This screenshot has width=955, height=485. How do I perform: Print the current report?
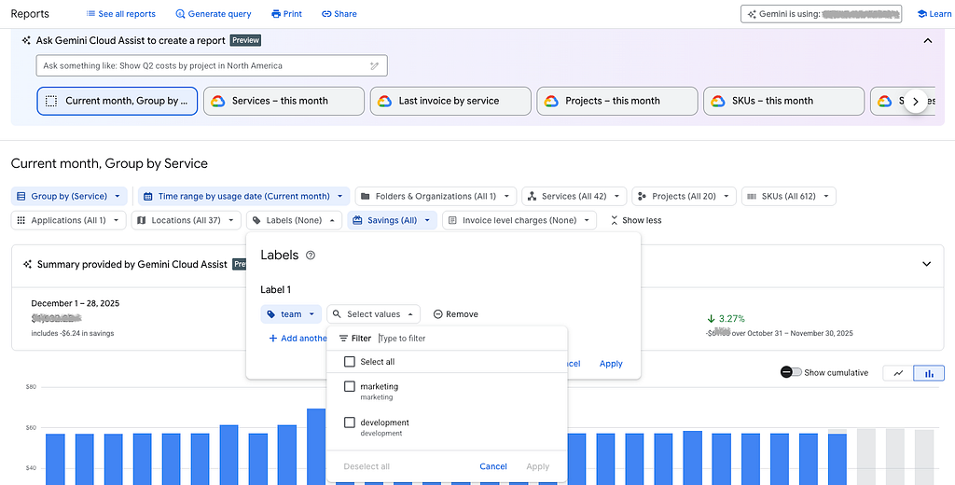click(x=286, y=13)
